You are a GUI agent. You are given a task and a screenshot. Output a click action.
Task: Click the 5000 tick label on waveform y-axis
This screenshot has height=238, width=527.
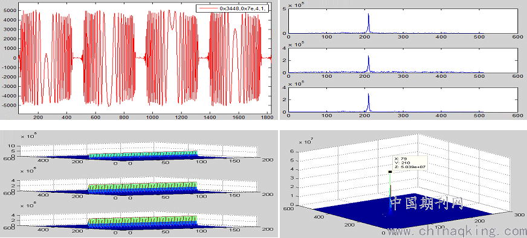[10, 10]
